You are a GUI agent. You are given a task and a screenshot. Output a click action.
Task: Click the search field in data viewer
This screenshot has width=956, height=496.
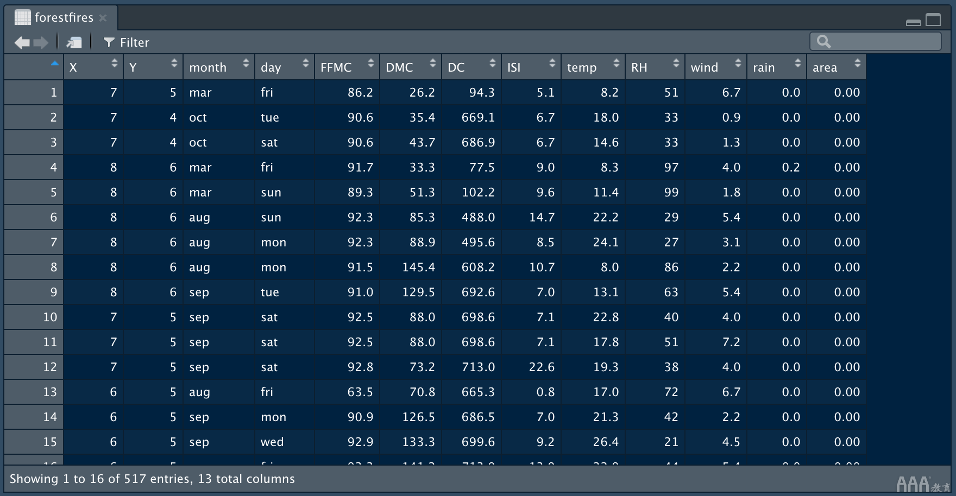pyautogui.click(x=876, y=41)
